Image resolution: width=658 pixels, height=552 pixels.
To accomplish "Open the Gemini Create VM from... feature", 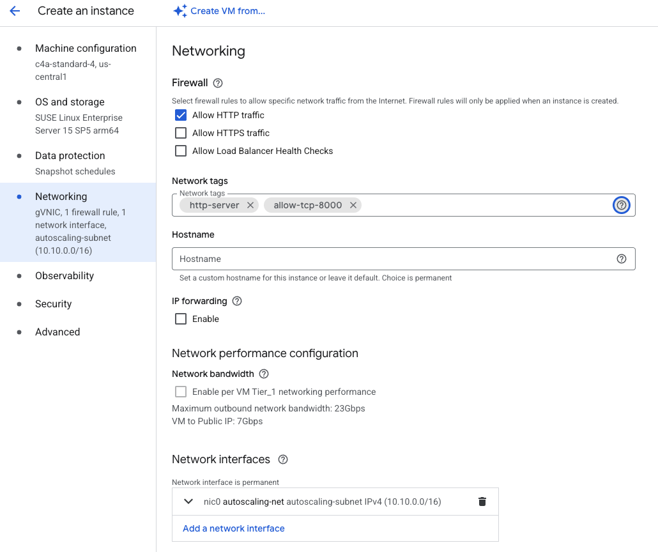I will (219, 11).
